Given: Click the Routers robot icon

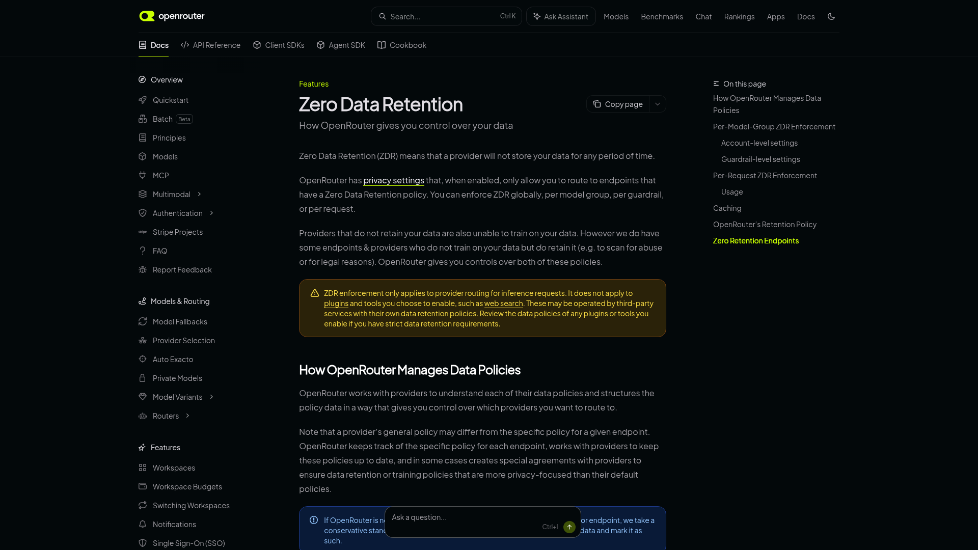Looking at the screenshot, I should pos(143,416).
